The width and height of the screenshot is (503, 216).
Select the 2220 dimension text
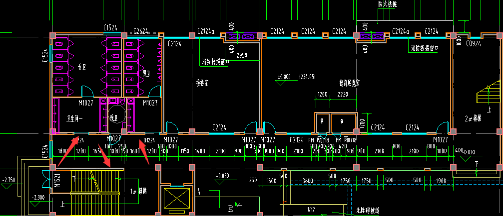(342, 95)
